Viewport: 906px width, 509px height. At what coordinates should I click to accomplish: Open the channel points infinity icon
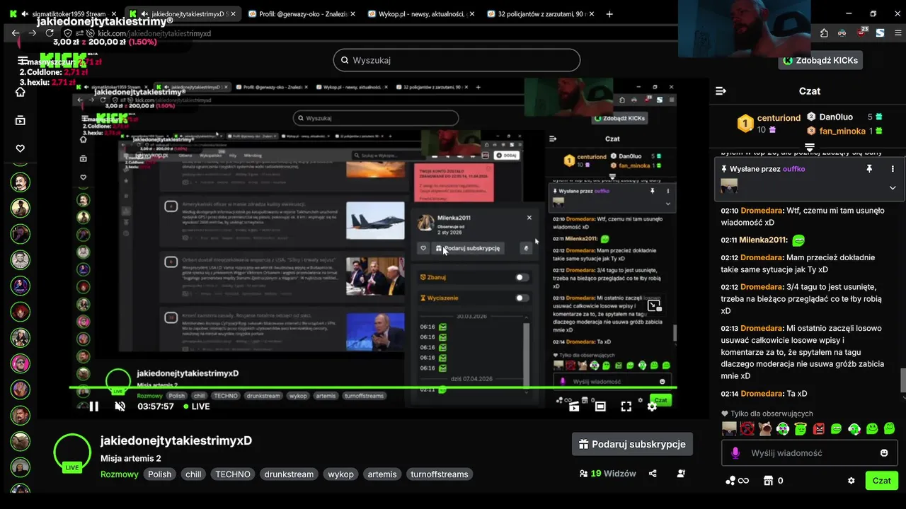point(737,481)
